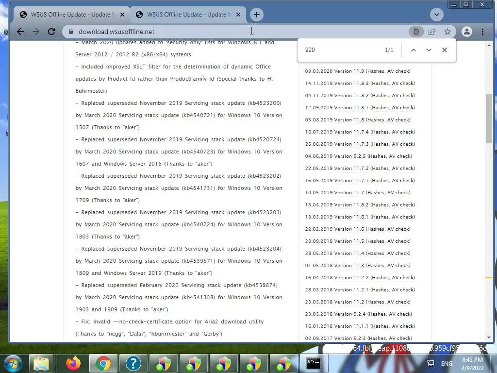Open Chrome's three-dot menu
497x373 pixels.
[482, 32]
